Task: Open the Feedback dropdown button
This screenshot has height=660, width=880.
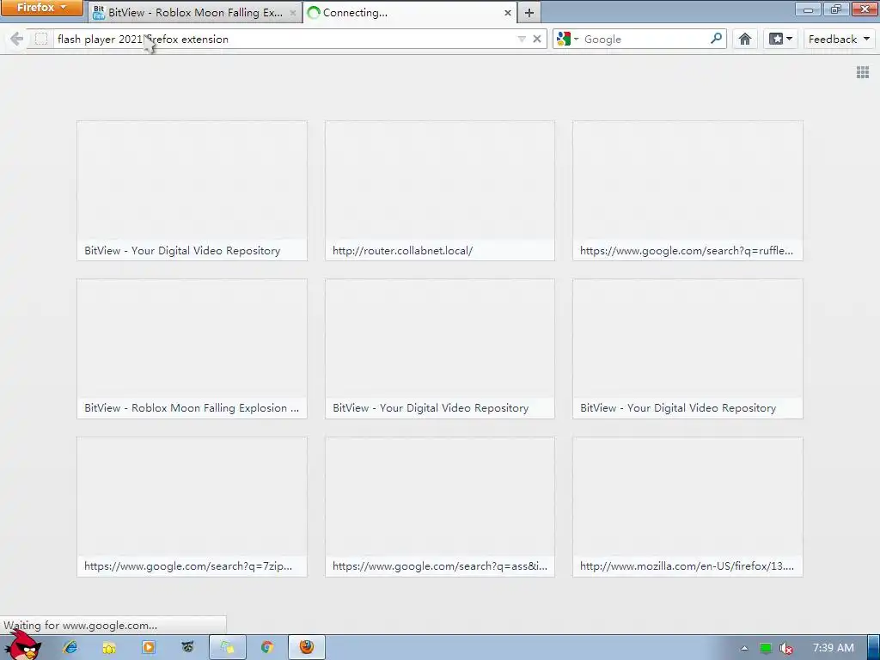Action: click(x=839, y=39)
